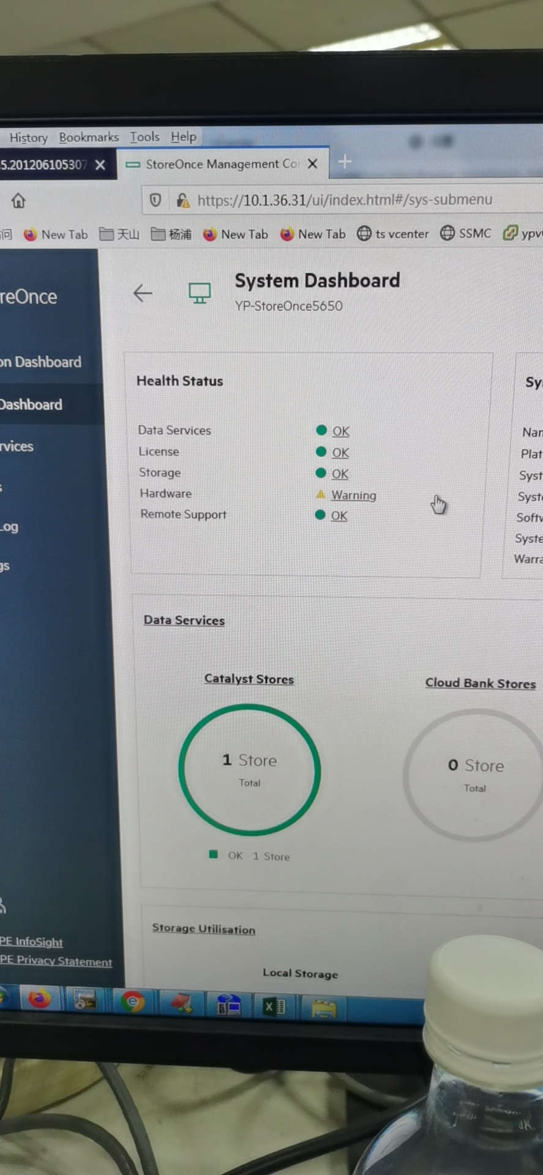Click the Hardware Warning triangle icon
543x1175 pixels.
click(x=320, y=494)
